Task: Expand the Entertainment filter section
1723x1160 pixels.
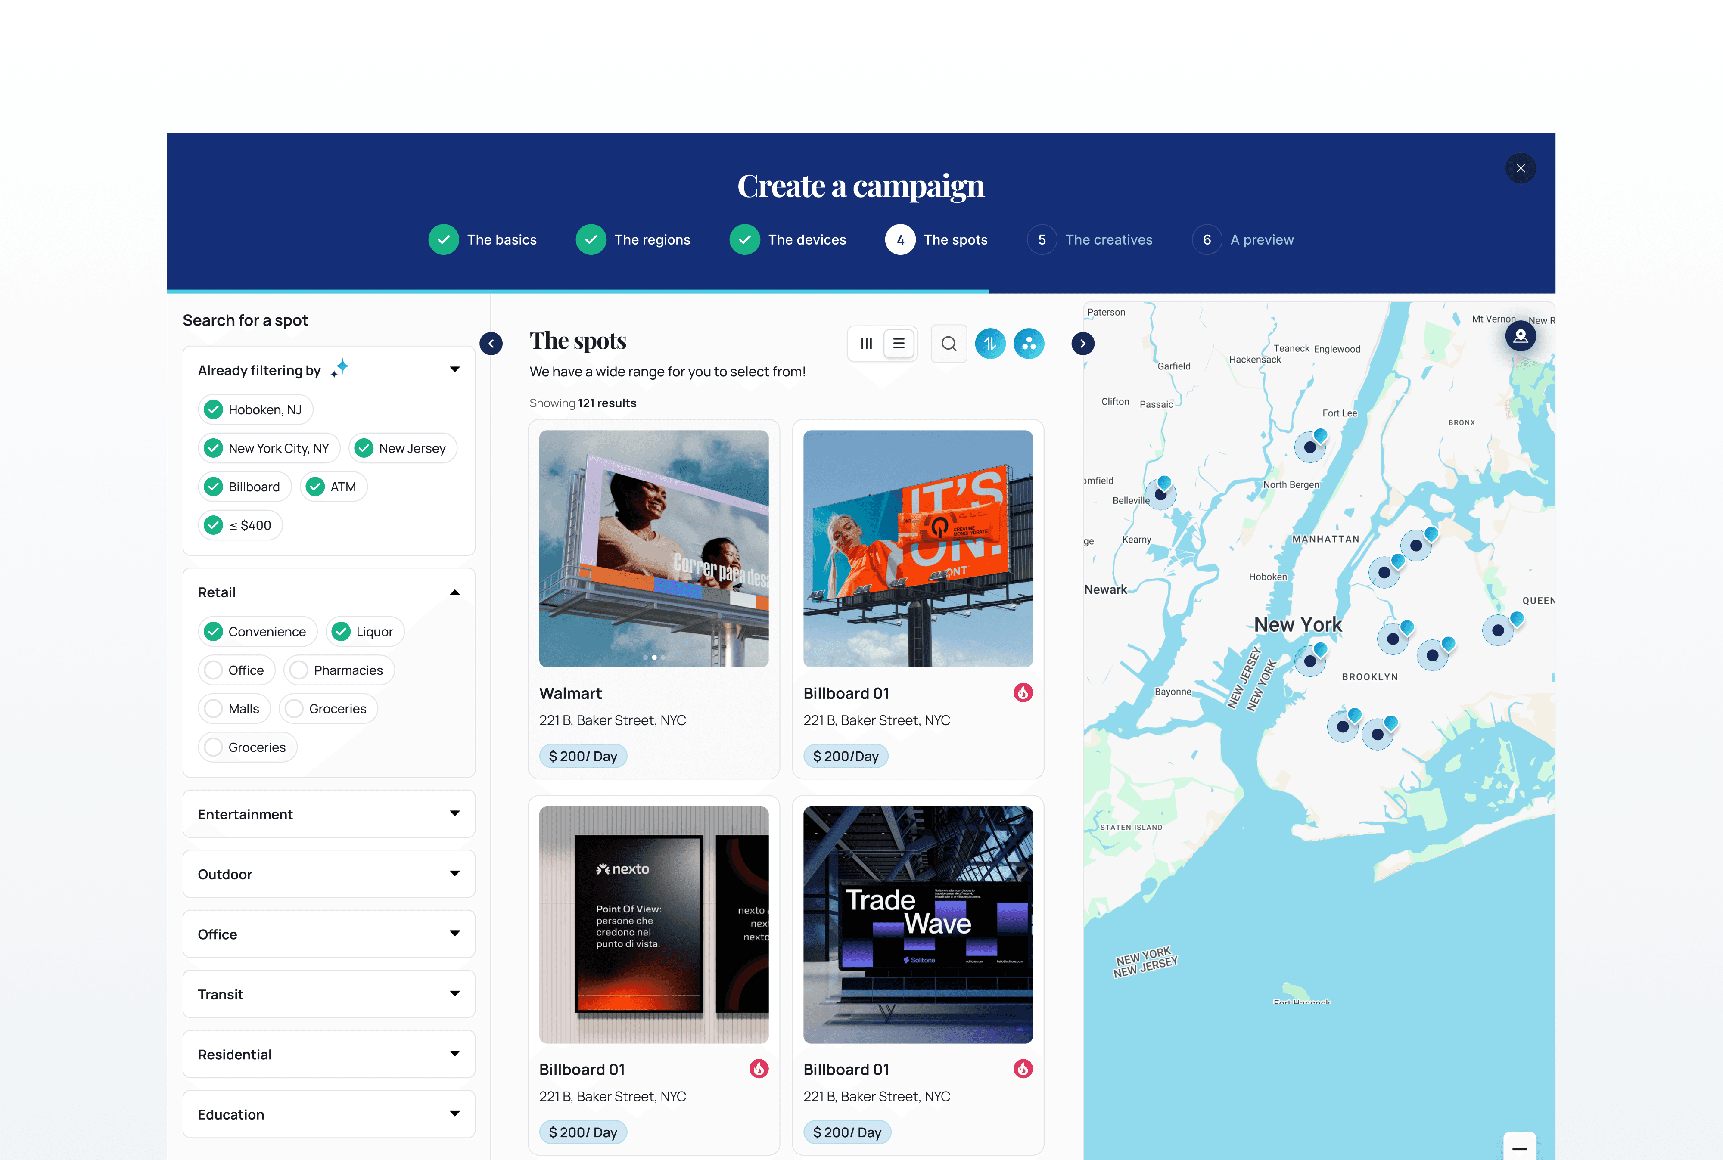Action: 454,813
